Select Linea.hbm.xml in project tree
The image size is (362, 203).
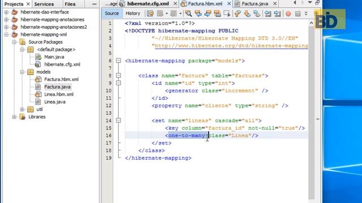point(59,94)
